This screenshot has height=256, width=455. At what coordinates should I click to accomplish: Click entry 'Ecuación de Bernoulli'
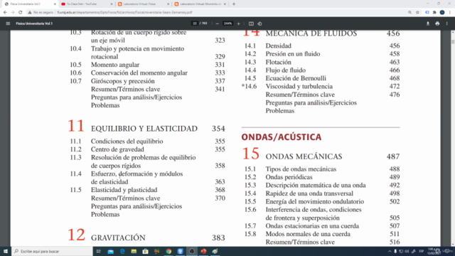point(296,78)
